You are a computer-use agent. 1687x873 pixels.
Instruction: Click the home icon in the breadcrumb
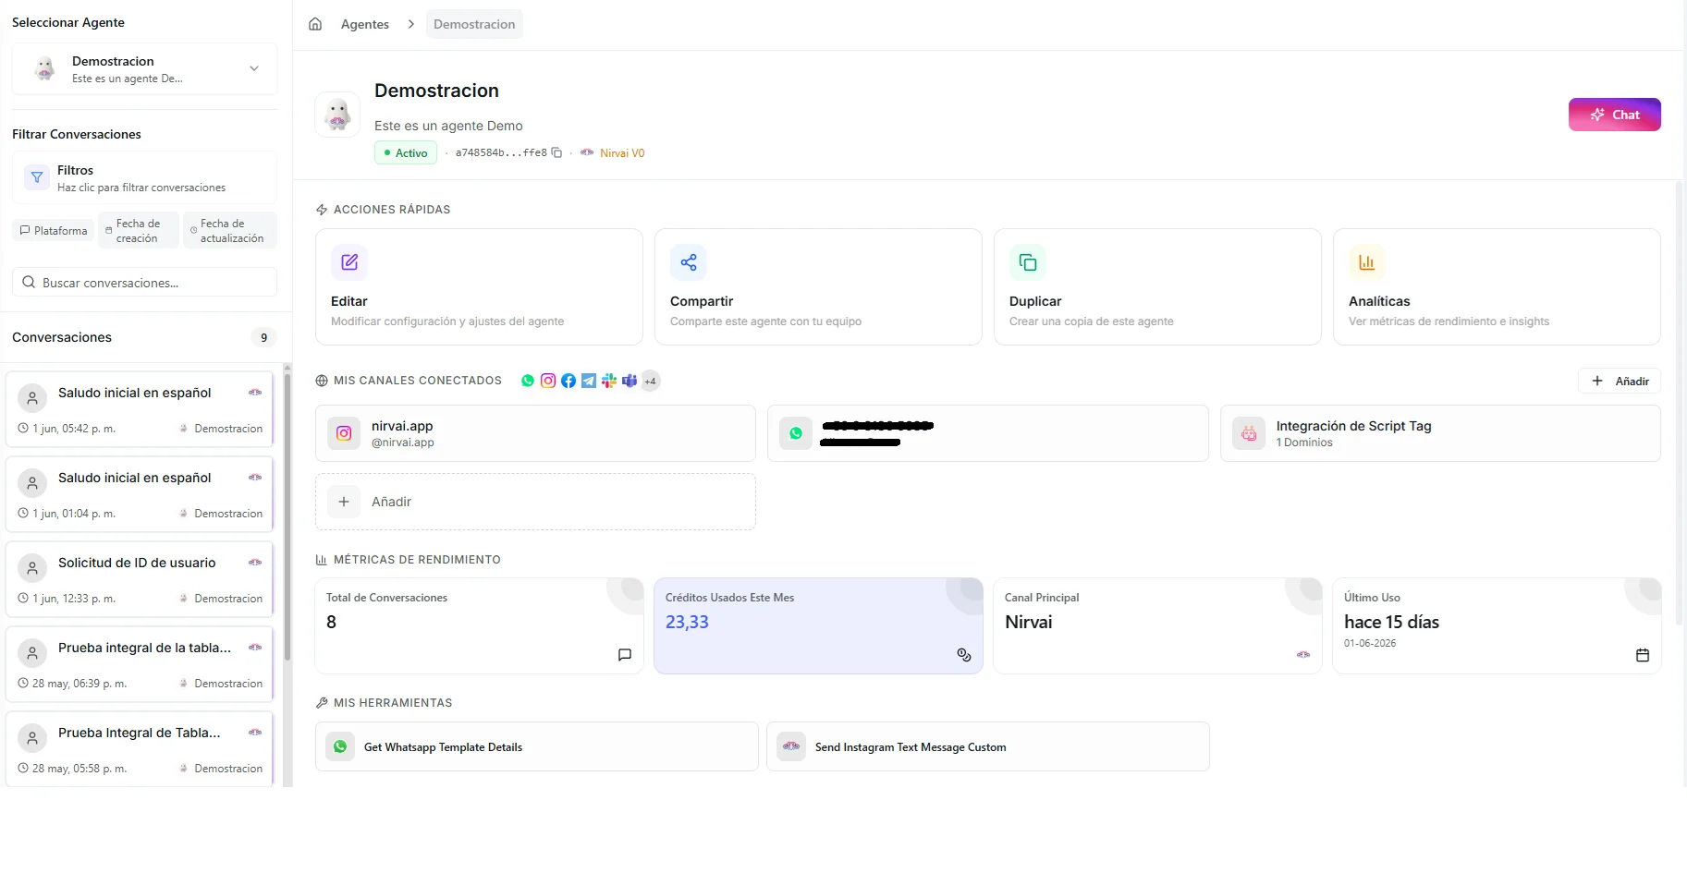pos(315,24)
